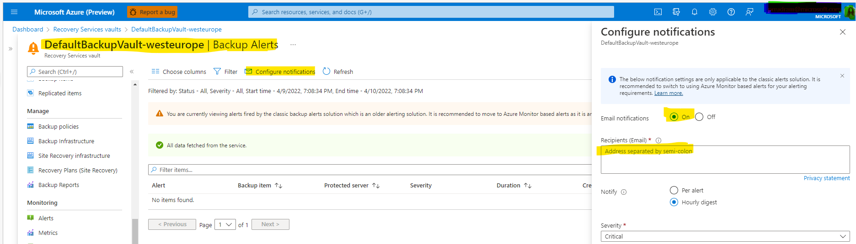The height and width of the screenshot is (244, 856).
Task: Open Backup Infrastructure menu item
Action: [66, 141]
